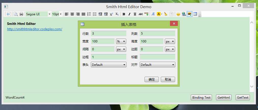Cancel dialog with 取消 button
Image resolution: width=258 pixels, height=110 pixels.
tap(168, 80)
